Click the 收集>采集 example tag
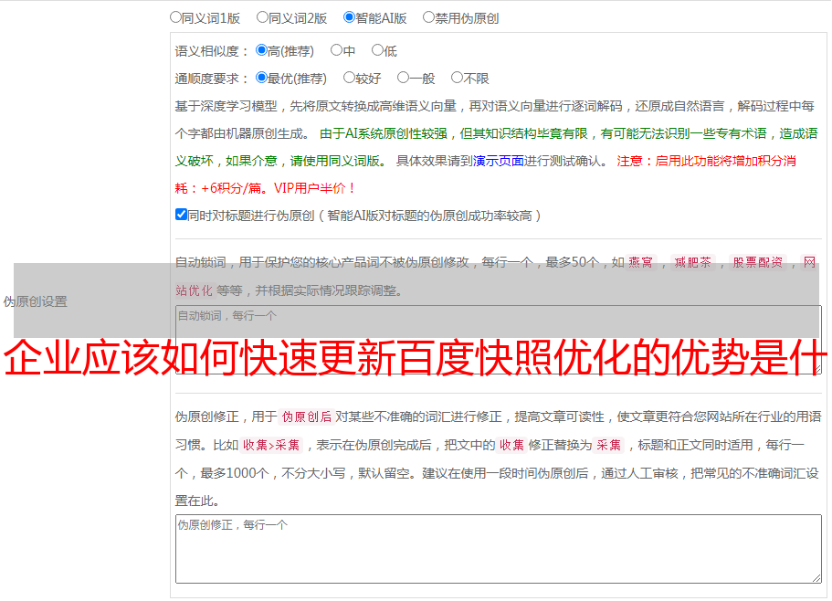The height and width of the screenshot is (601, 832). (271, 446)
